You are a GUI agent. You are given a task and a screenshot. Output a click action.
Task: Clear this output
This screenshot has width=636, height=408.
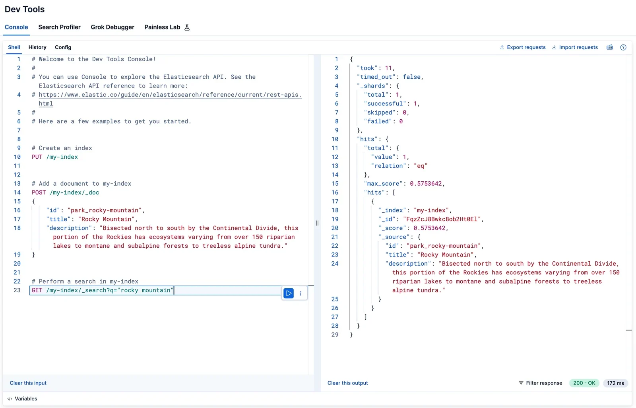point(348,383)
